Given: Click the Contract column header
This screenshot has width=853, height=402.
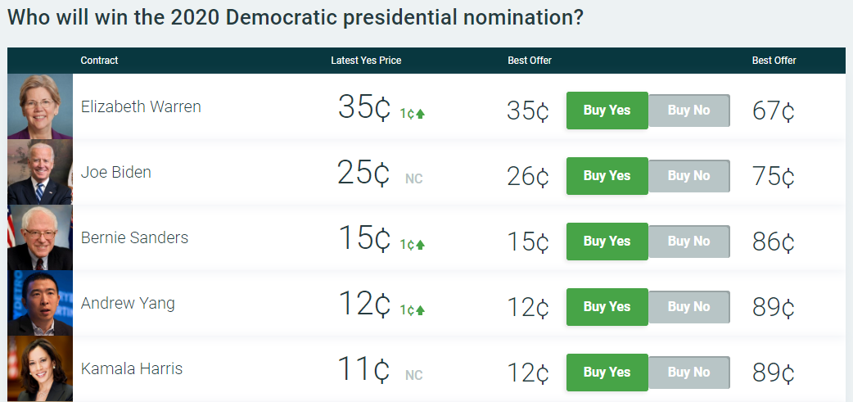Looking at the screenshot, I should [x=100, y=61].
